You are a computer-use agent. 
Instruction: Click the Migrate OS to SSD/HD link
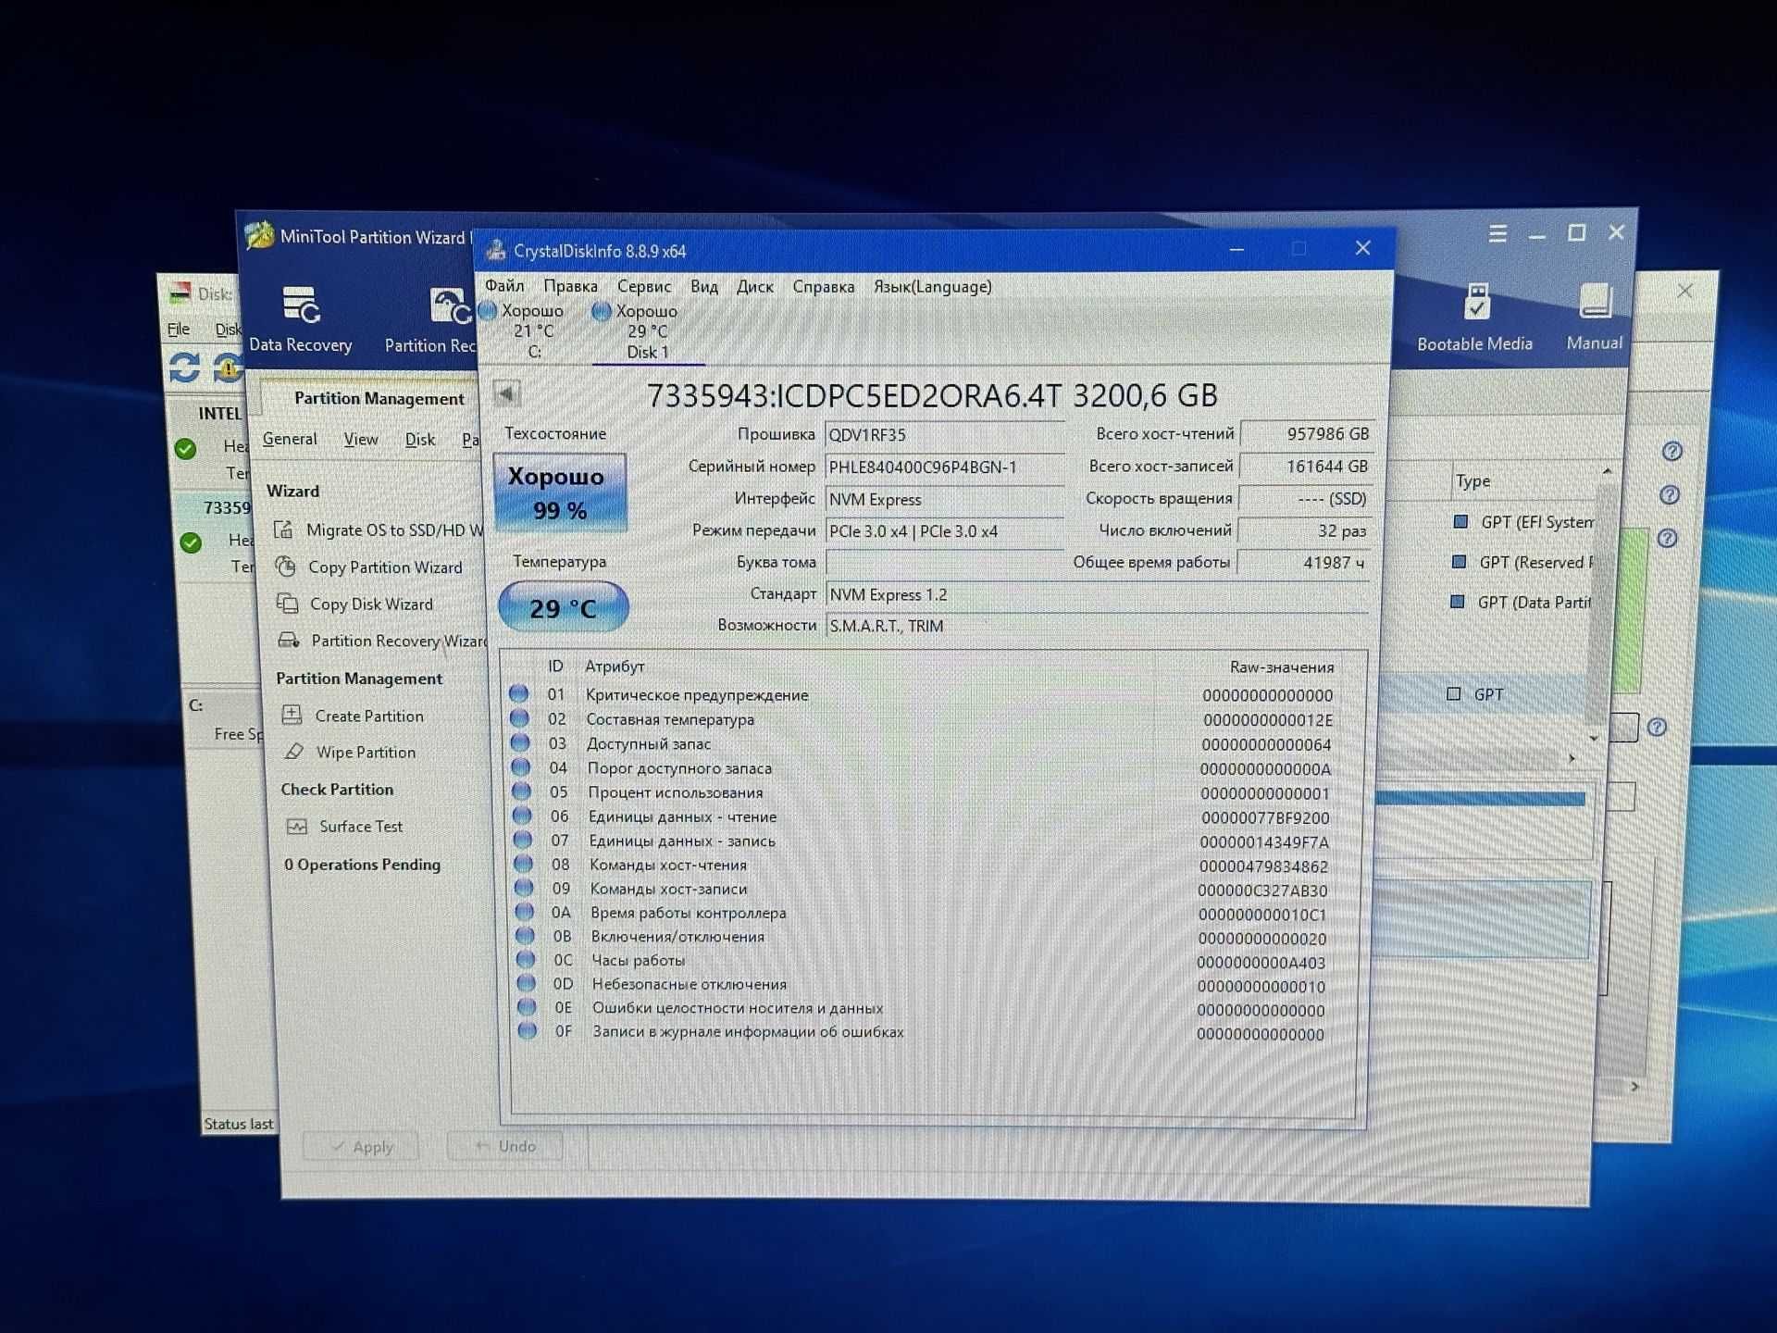[x=395, y=529]
